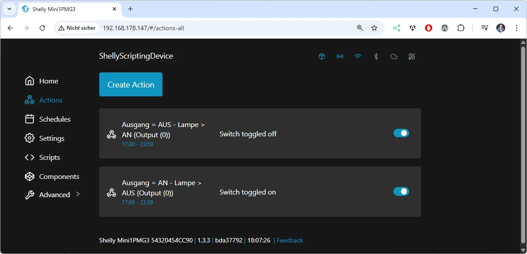This screenshot has width=527, height=254.
Task: Click the Bluetooth status icon
Action: click(376, 56)
